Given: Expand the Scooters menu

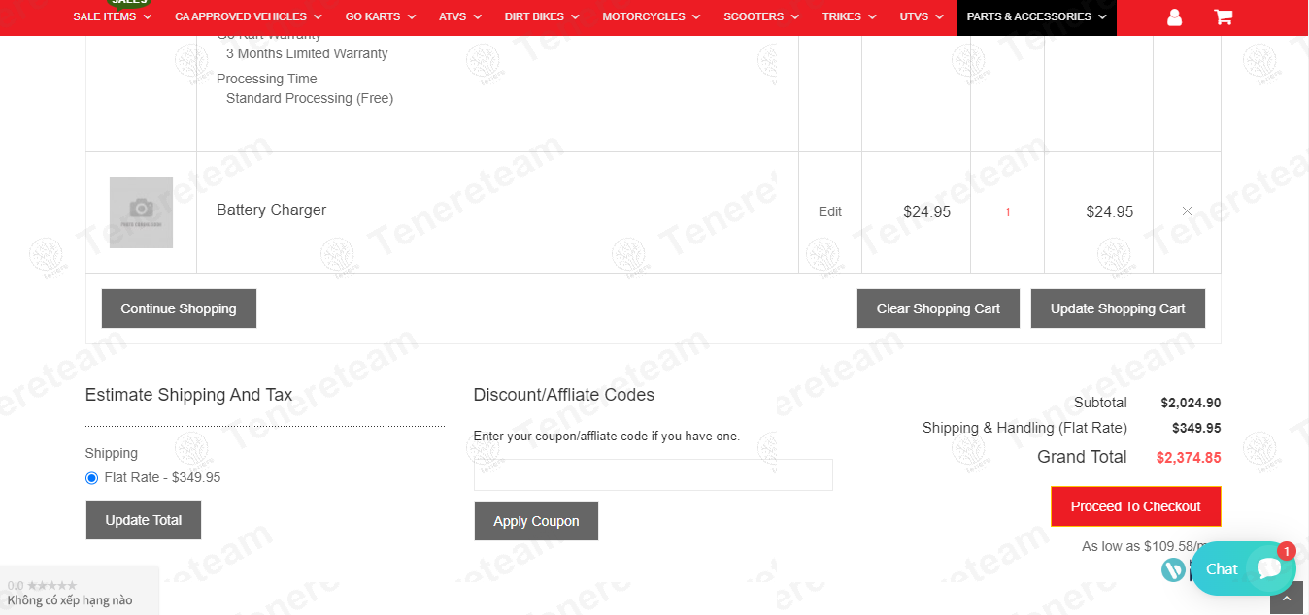Looking at the screenshot, I should (762, 16).
